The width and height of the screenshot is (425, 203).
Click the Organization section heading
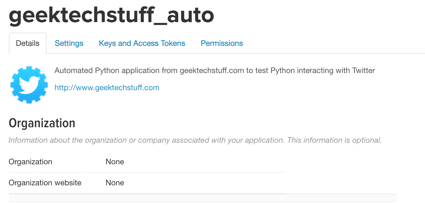(42, 123)
